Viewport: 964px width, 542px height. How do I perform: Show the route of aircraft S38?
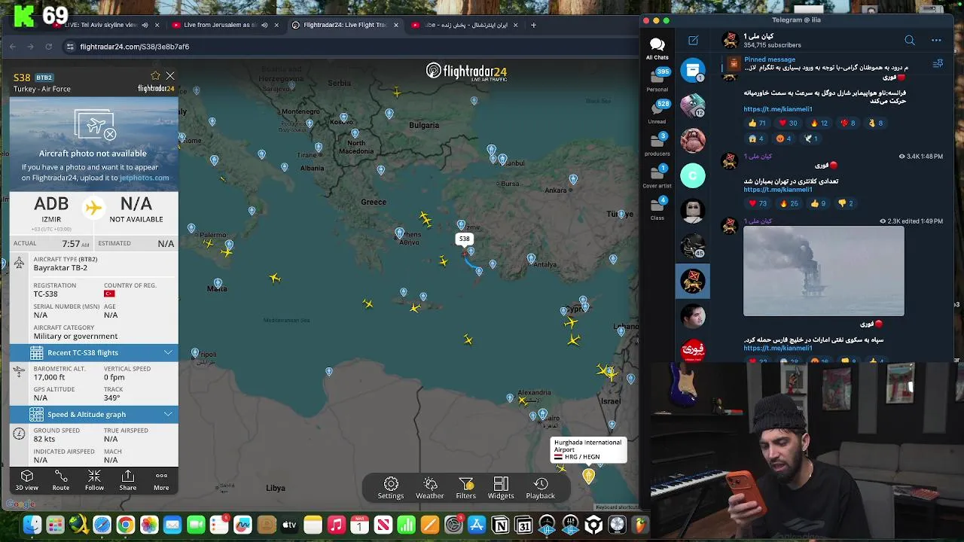tap(61, 480)
